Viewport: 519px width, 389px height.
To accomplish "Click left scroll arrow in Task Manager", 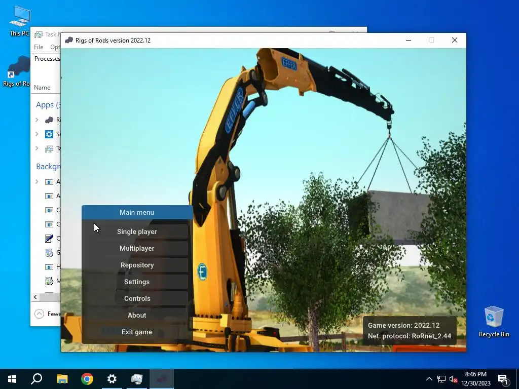I will point(35,297).
